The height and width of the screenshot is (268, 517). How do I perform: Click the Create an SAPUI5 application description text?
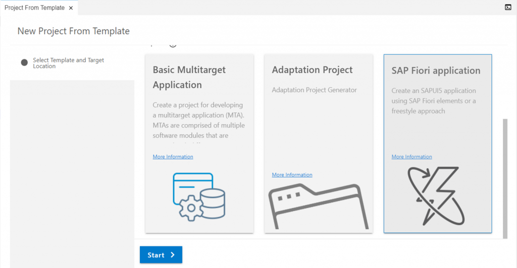tap(434, 101)
